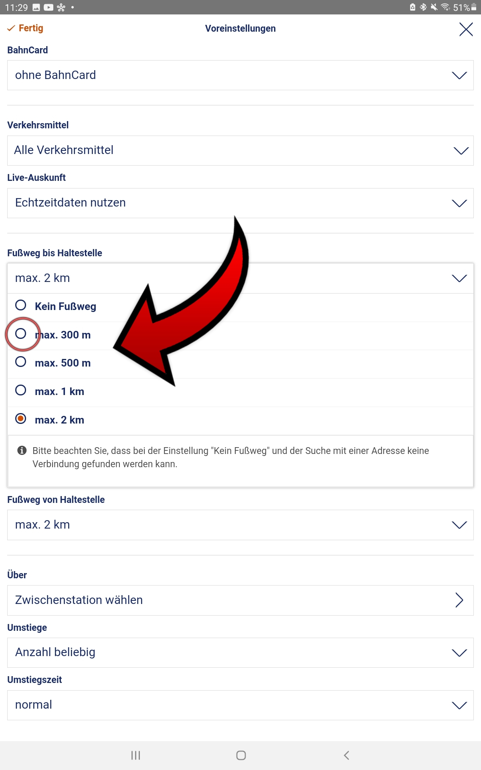
Task: Open the Alle Verkehrsmittel dropdown
Action: (240, 150)
